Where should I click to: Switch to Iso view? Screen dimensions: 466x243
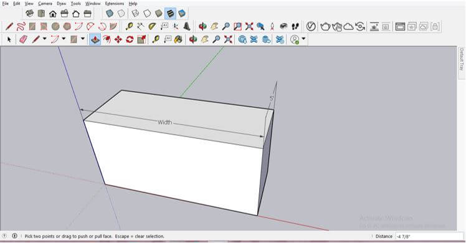29,13
